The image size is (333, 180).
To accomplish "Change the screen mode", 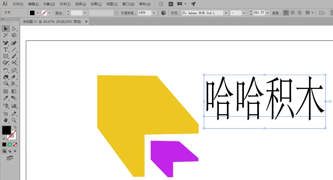I will click(x=10, y=158).
